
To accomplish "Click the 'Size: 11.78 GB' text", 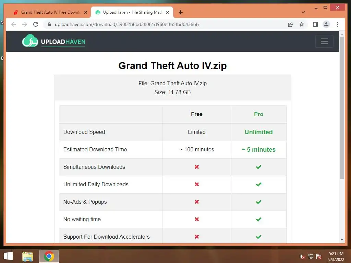I will tap(173, 92).
